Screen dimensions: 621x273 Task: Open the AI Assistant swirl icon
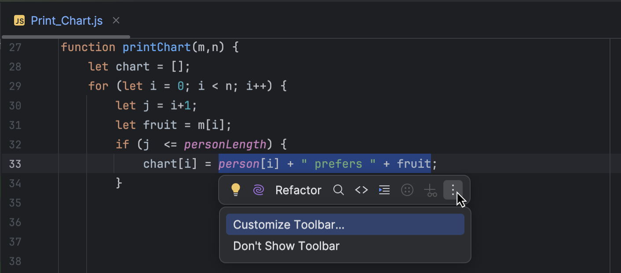[x=258, y=190]
